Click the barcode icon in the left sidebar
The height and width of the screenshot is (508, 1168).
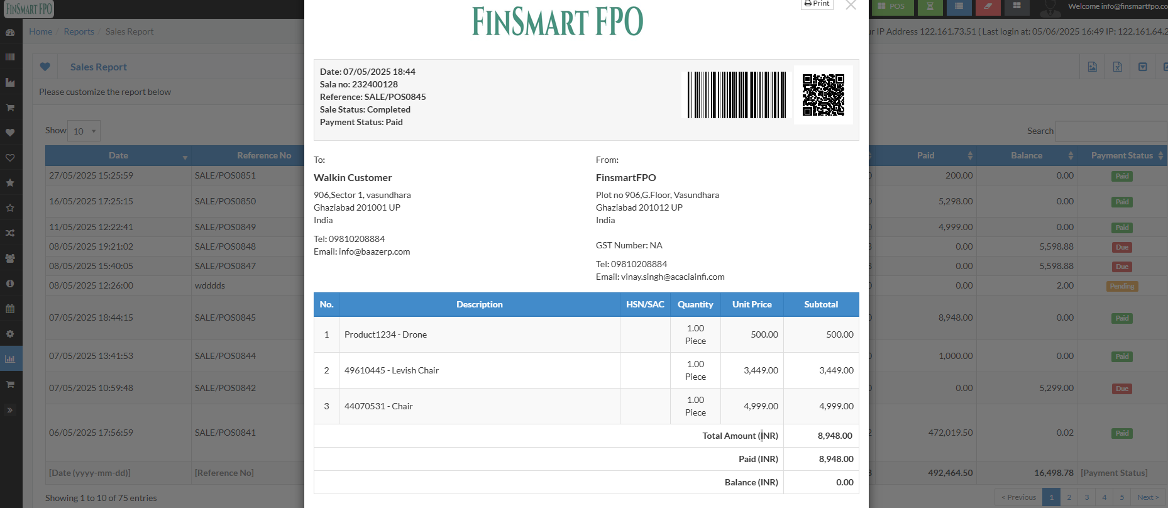point(10,57)
